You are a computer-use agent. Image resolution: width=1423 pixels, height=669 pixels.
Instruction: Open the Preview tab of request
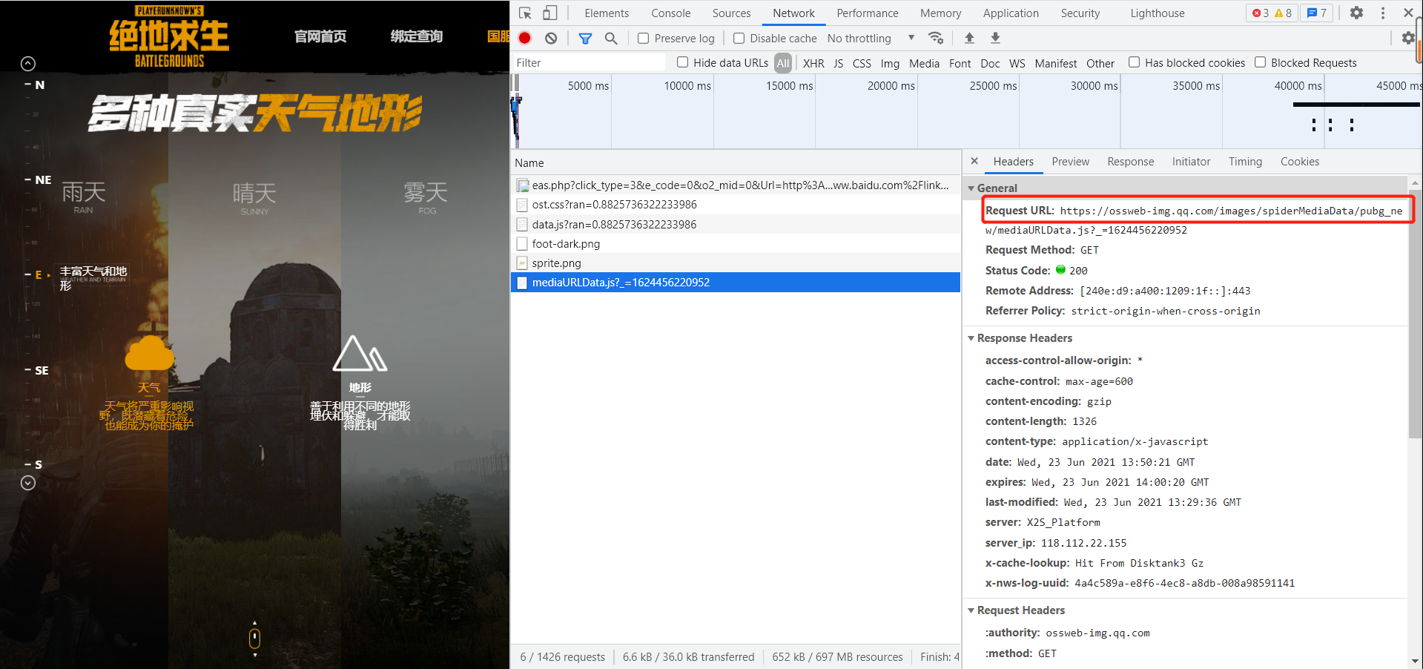(x=1070, y=162)
